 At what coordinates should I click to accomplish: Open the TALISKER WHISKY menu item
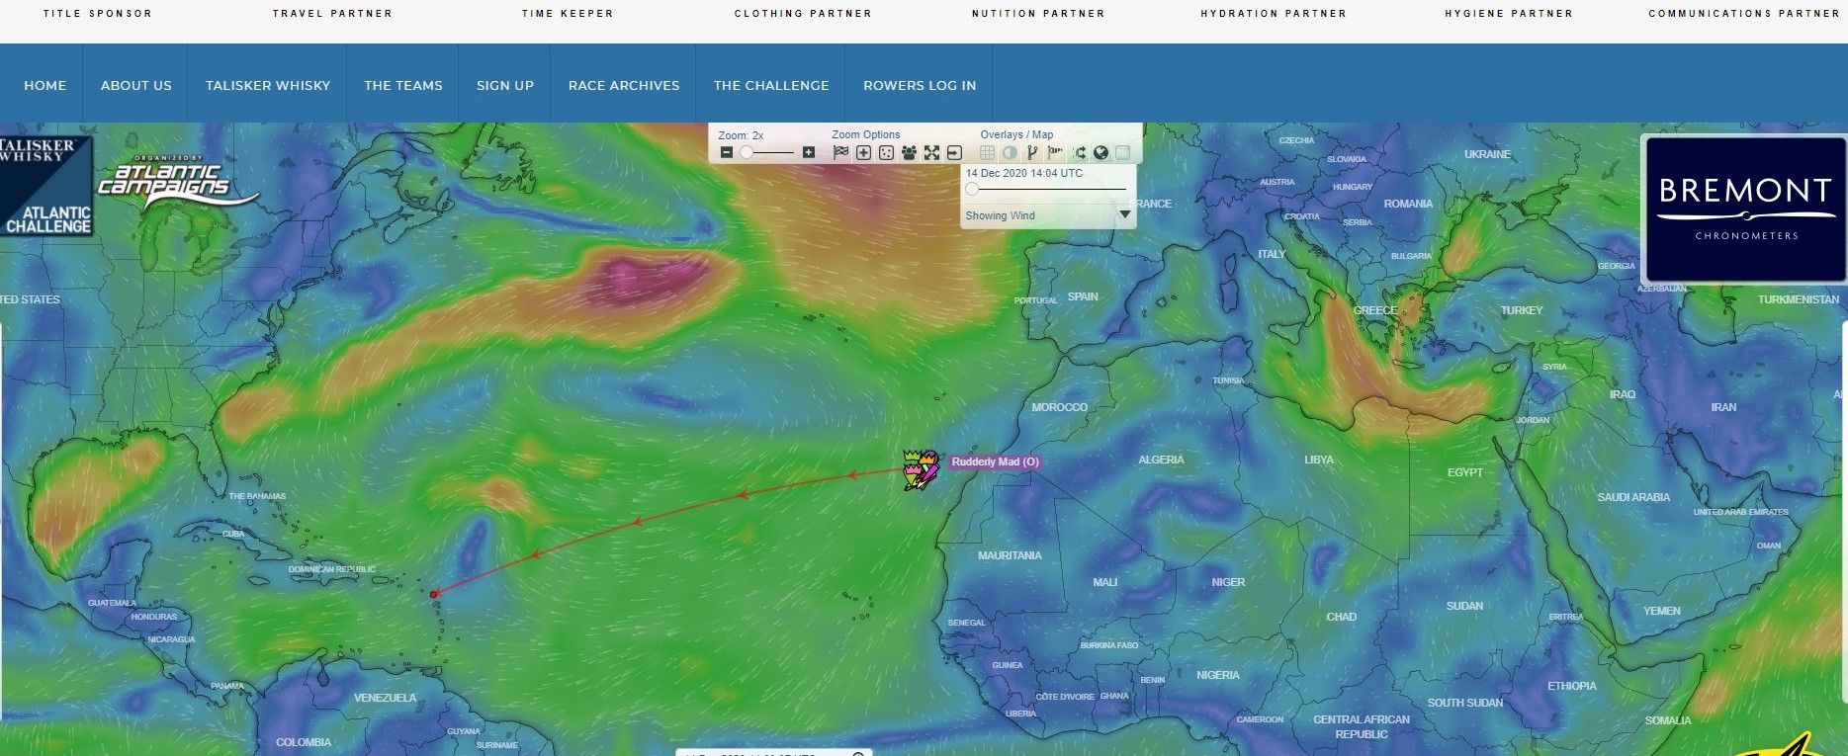point(268,85)
